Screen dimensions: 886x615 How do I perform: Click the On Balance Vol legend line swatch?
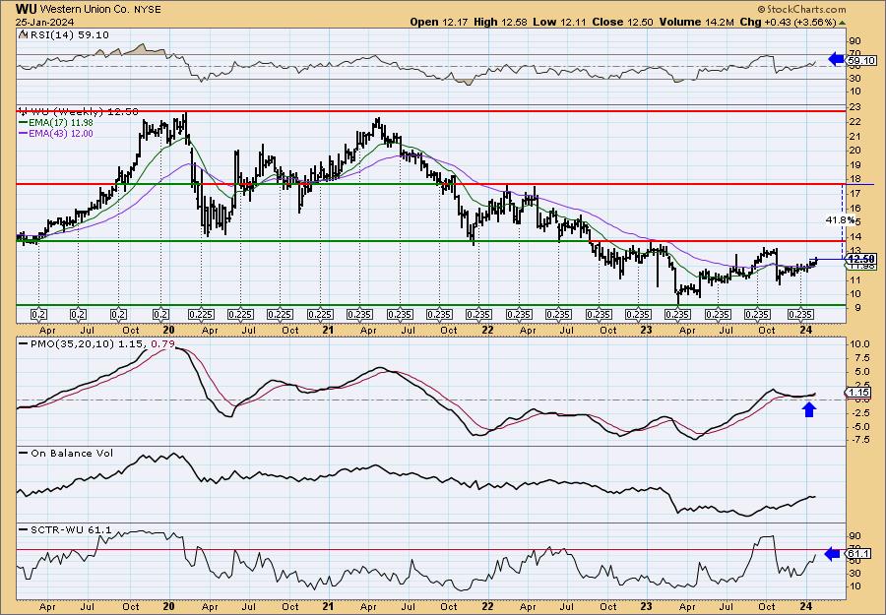[x=23, y=453]
